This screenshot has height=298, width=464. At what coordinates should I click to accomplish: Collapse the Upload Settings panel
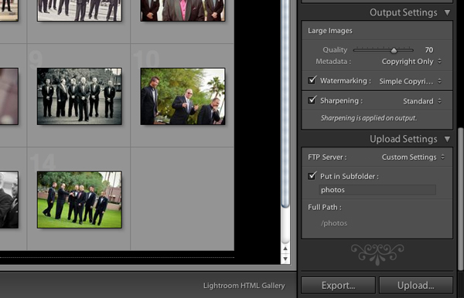(x=447, y=139)
